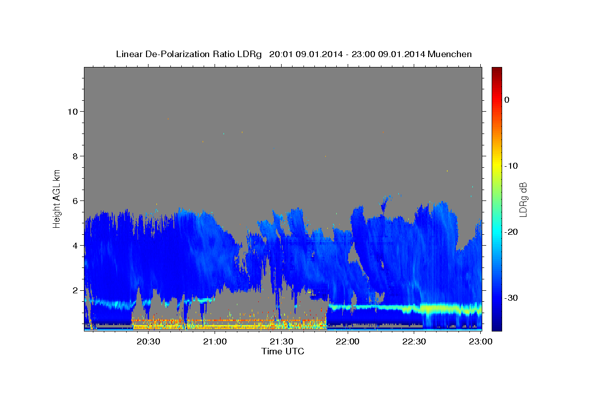
Task: Click the height tick label 10
Action: 72,111
